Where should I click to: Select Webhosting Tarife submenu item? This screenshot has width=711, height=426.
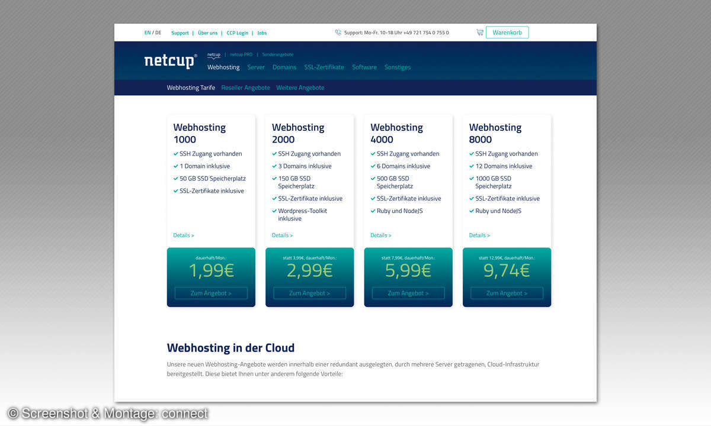[x=191, y=88]
